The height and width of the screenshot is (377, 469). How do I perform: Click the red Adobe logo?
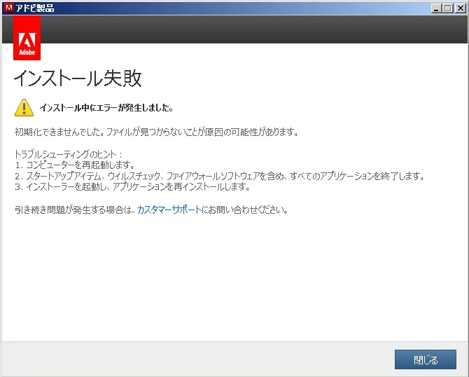click(x=27, y=38)
